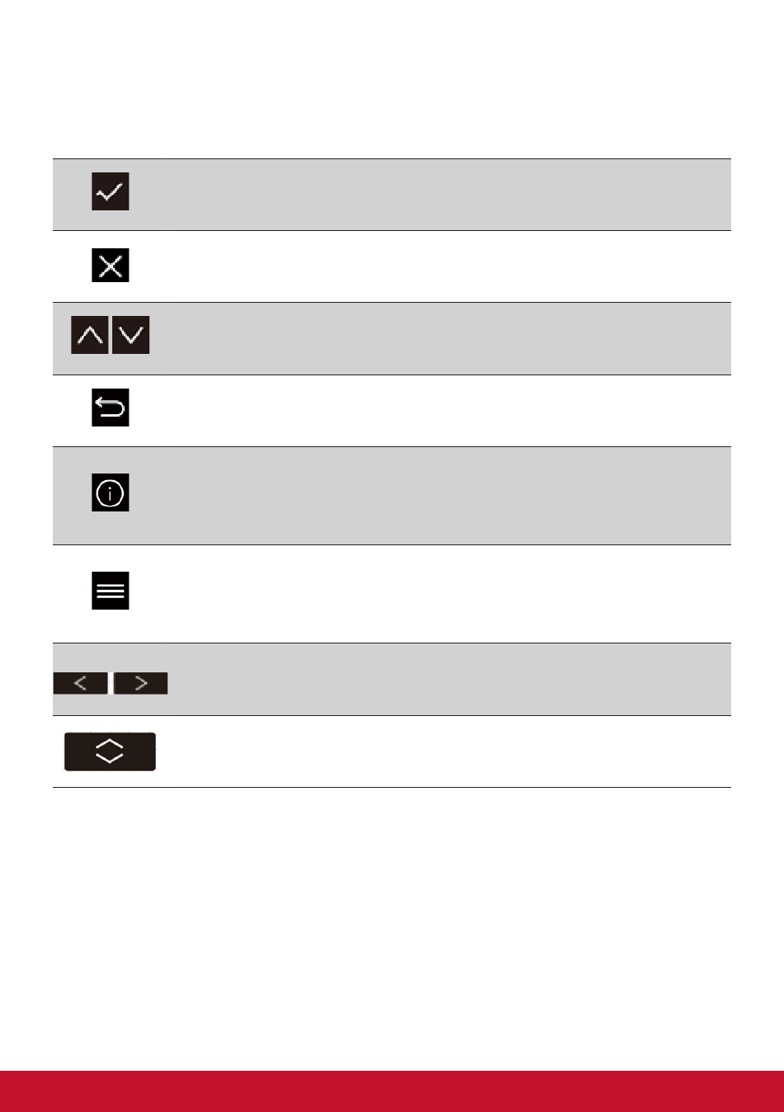Click the left chevron button
Viewport: 784px width, 1112px height.
pyautogui.click(x=80, y=683)
